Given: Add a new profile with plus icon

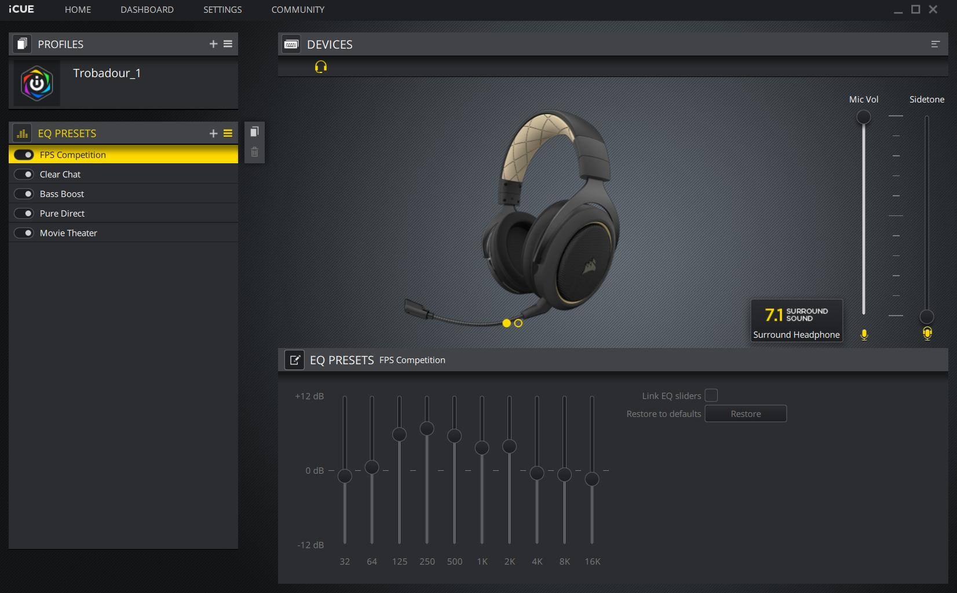Looking at the screenshot, I should pos(213,44).
